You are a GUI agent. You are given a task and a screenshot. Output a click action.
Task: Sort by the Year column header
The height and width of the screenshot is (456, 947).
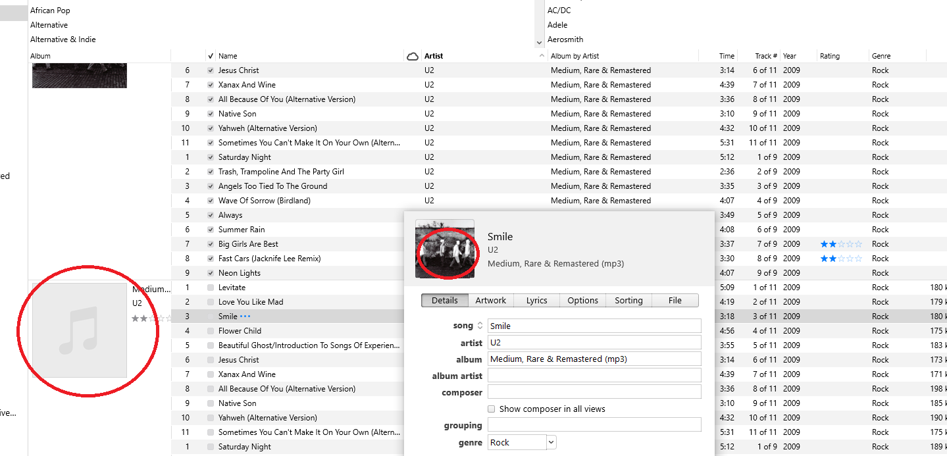pos(790,56)
